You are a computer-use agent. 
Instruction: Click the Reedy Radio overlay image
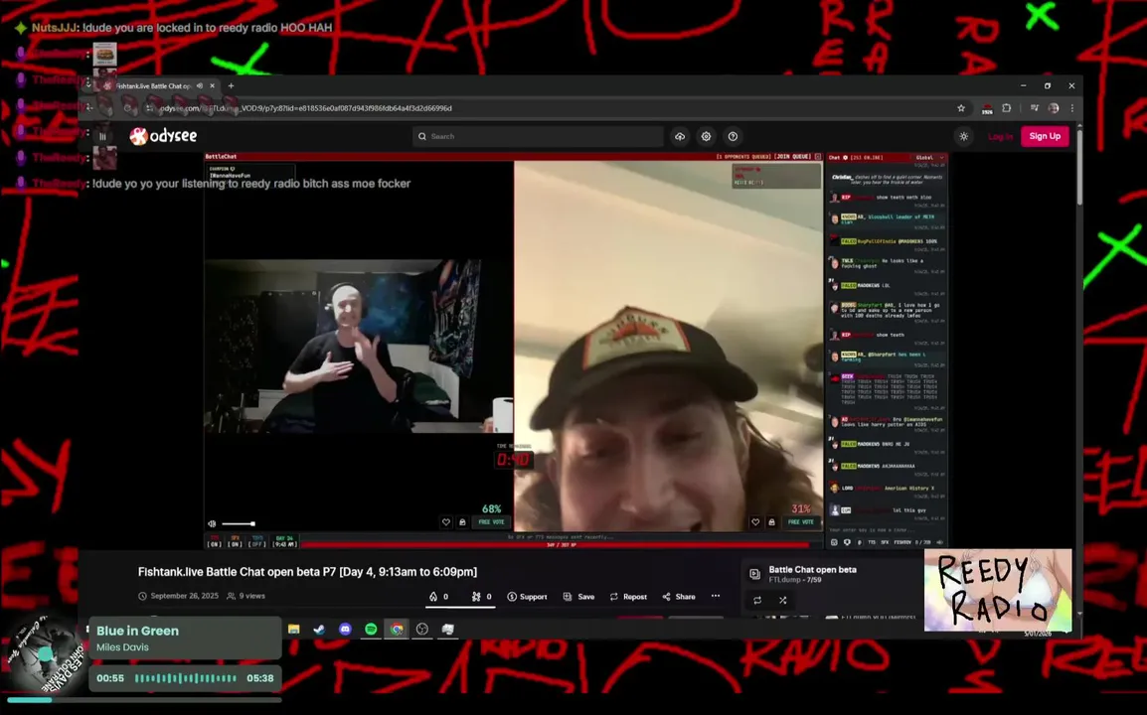[998, 590]
